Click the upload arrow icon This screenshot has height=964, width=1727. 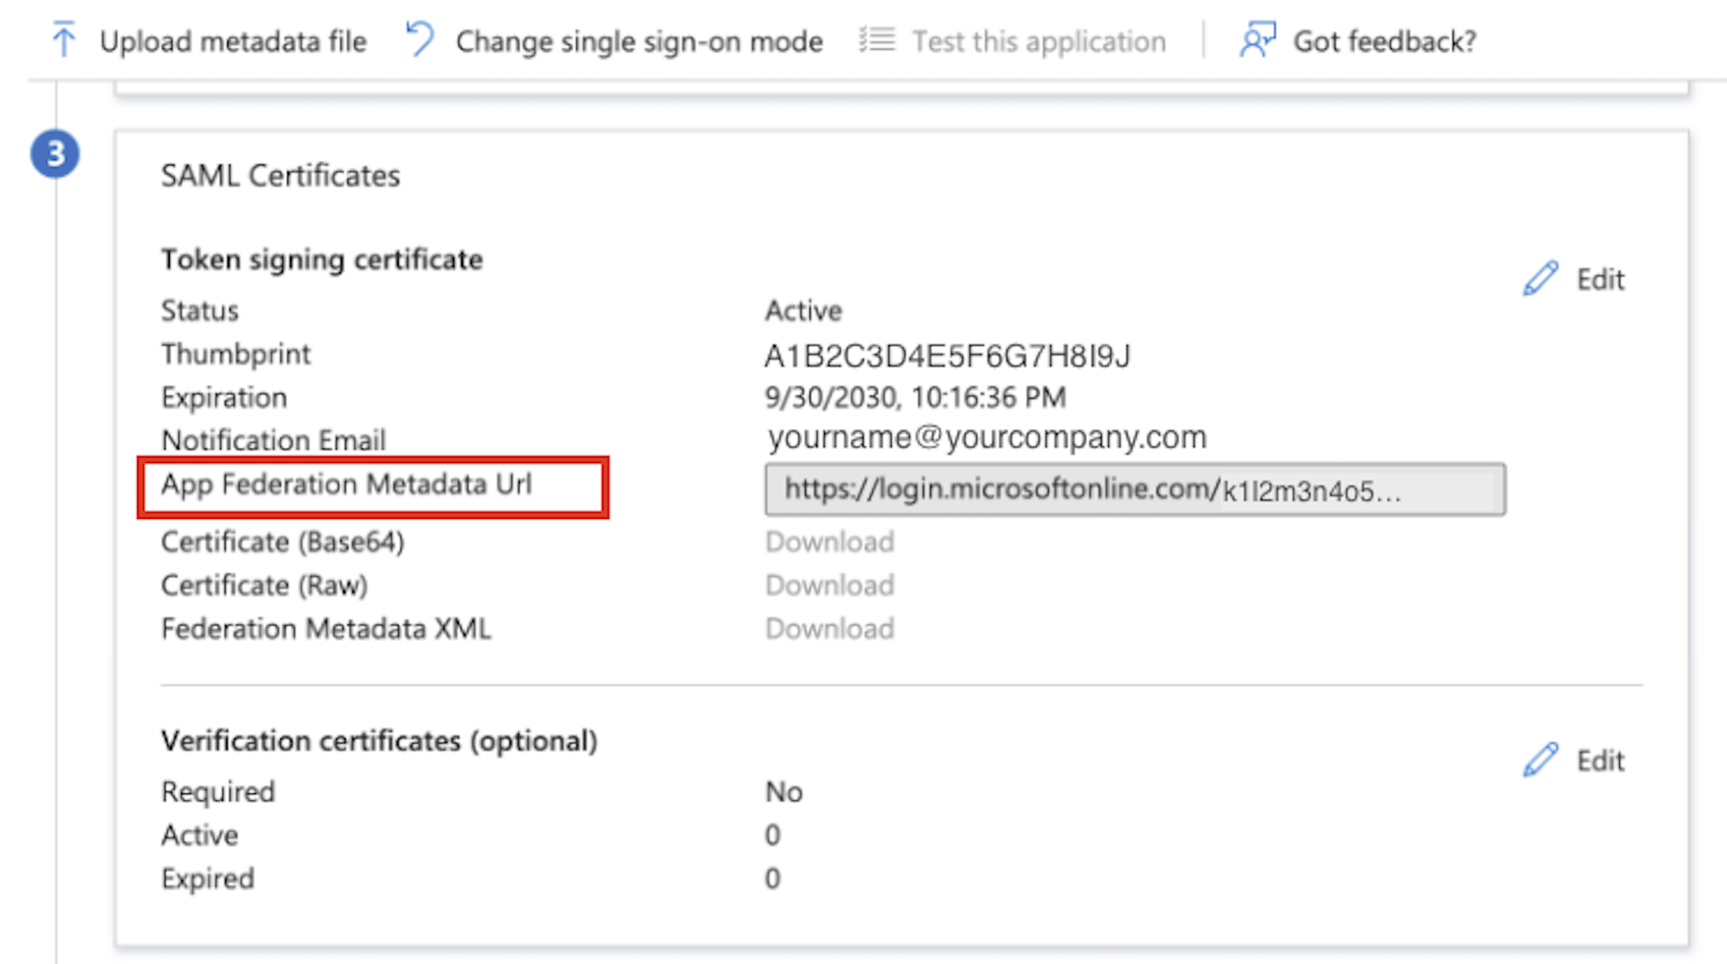coord(63,39)
